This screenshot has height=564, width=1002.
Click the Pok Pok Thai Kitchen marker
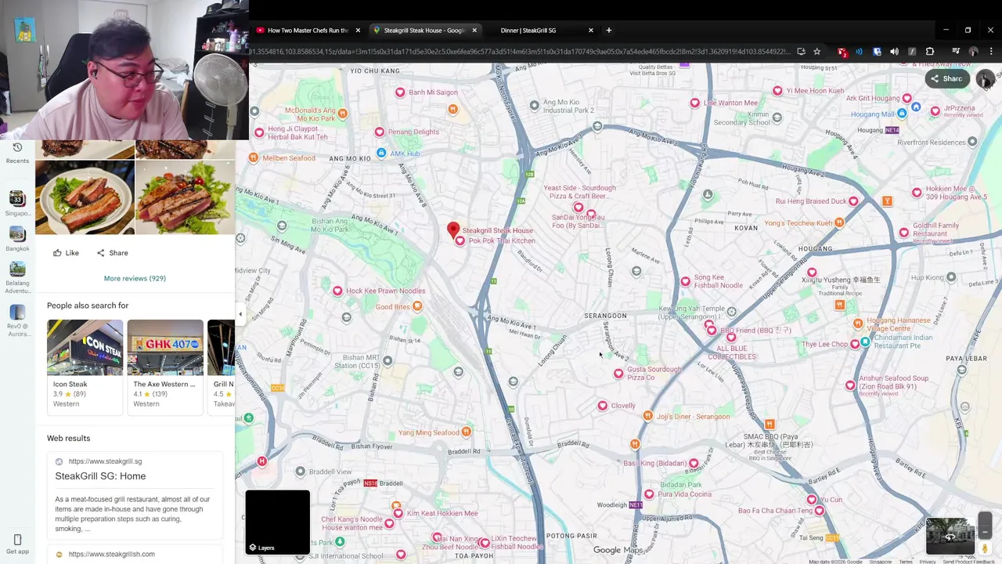tap(460, 241)
